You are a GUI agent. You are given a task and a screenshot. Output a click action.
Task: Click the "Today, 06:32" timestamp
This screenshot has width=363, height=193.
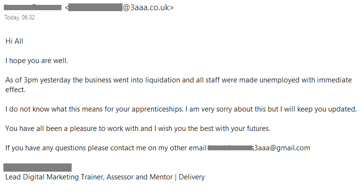tap(20, 17)
